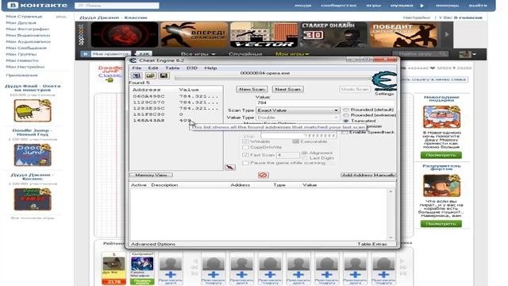Screen dimensions: 508x286
Task: Open the File menu
Action: coord(137,68)
